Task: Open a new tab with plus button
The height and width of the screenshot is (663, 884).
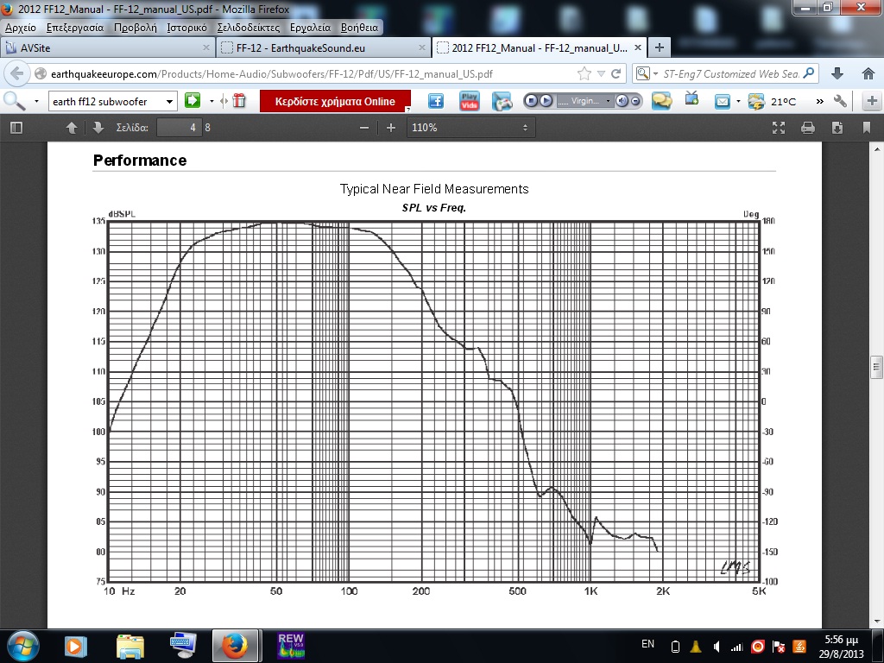Action: point(660,47)
